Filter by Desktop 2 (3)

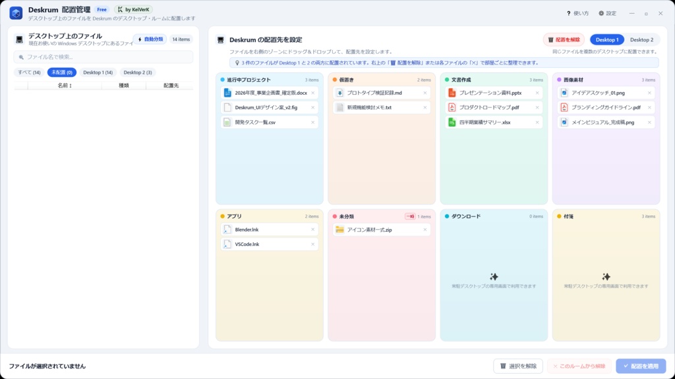(x=138, y=72)
